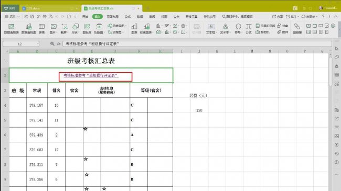341x191 pixels.
Task: Open the 图标库 icon library
Action: pyautogui.click(x=87, y=29)
